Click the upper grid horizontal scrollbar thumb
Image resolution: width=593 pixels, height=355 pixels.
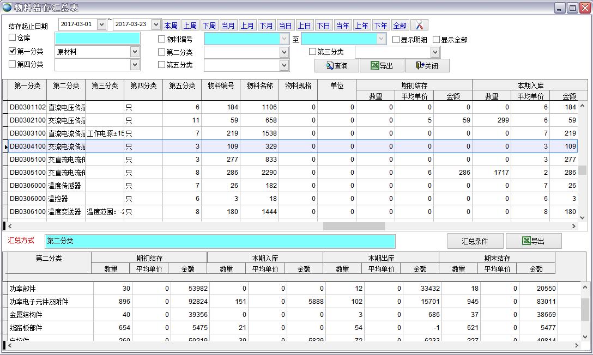tap(354, 226)
